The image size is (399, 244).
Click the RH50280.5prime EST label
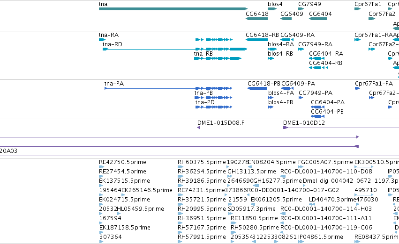(x=255, y=227)
